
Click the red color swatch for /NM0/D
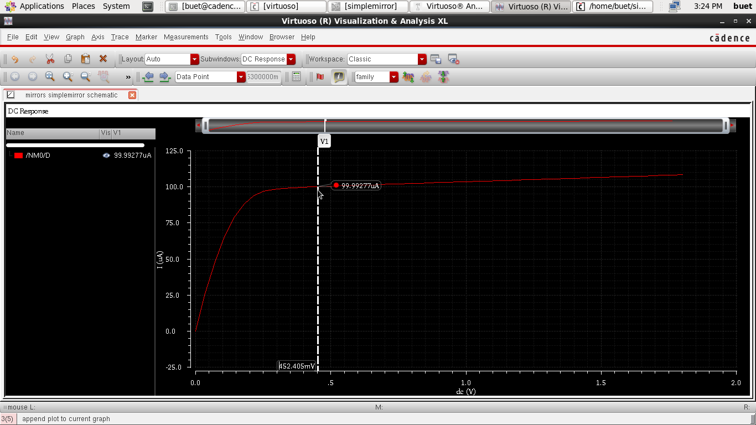point(17,156)
